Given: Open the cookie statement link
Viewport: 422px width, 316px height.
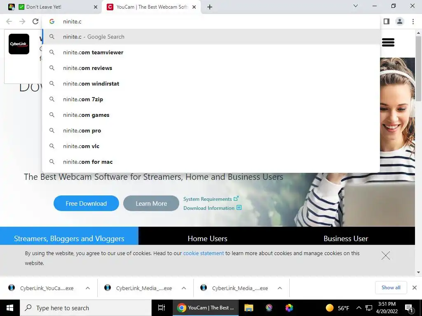Looking at the screenshot, I should pos(204,253).
